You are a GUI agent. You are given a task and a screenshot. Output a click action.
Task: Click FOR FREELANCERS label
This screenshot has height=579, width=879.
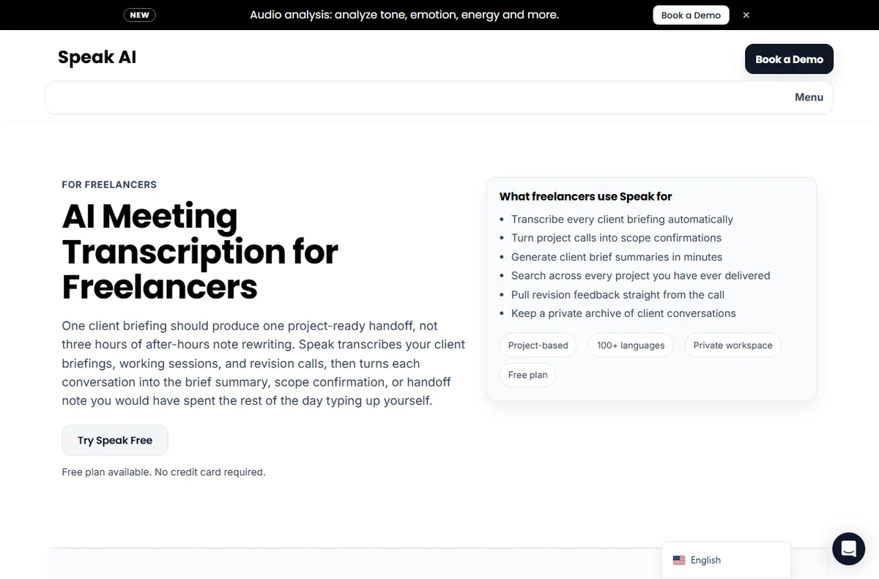coord(109,184)
